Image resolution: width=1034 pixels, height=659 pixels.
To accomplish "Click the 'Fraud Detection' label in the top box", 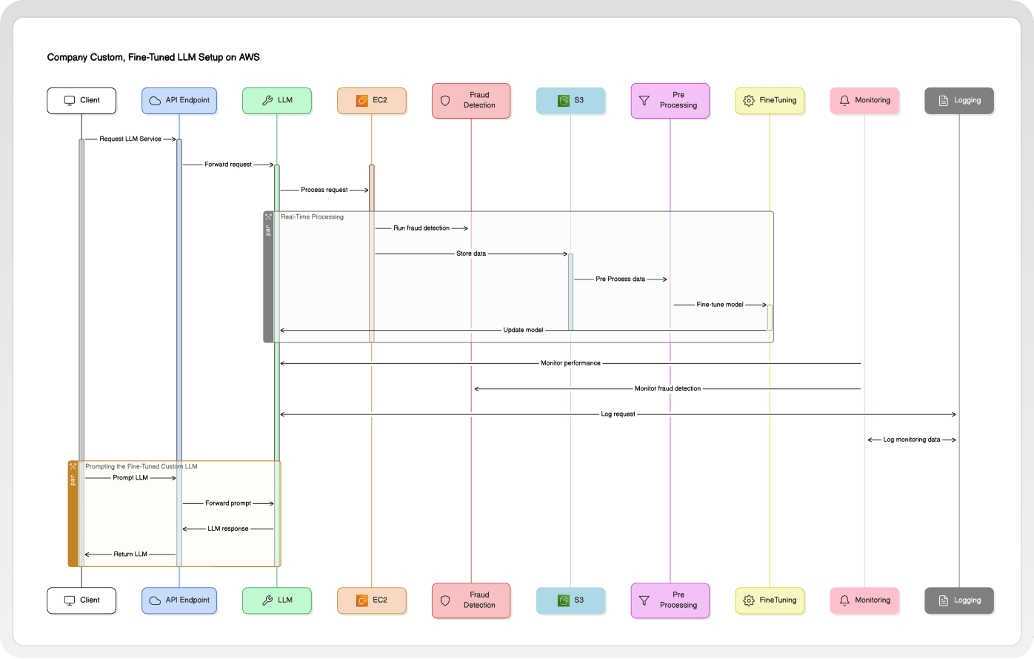I will pos(479,101).
